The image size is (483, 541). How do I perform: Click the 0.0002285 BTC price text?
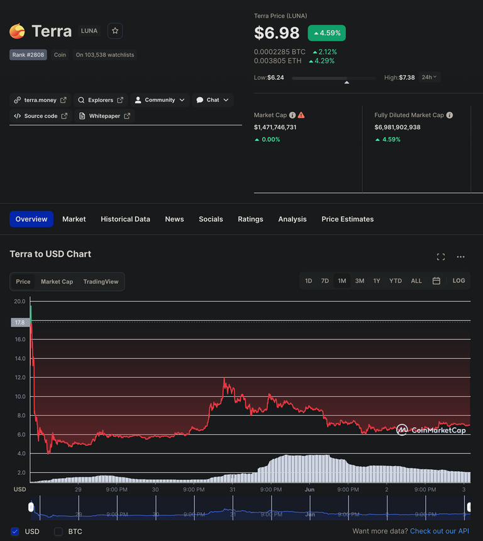[x=280, y=52]
